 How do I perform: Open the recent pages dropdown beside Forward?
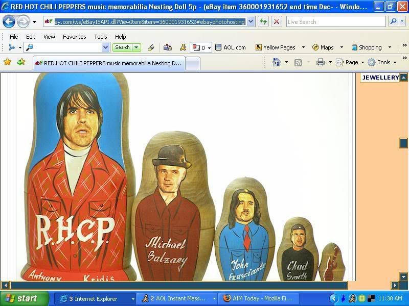(x=34, y=22)
